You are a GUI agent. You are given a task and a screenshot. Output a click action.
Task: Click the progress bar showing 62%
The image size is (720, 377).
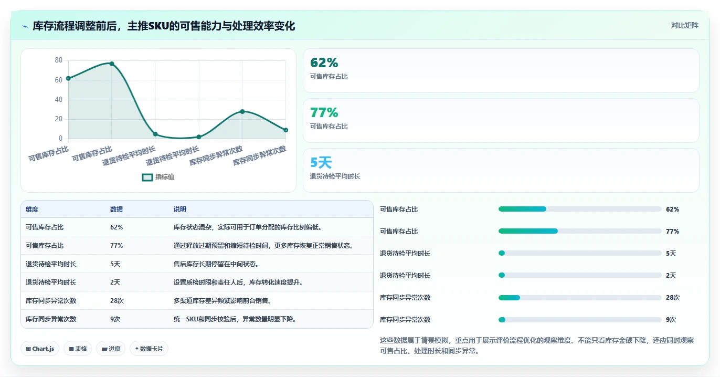click(x=580, y=209)
